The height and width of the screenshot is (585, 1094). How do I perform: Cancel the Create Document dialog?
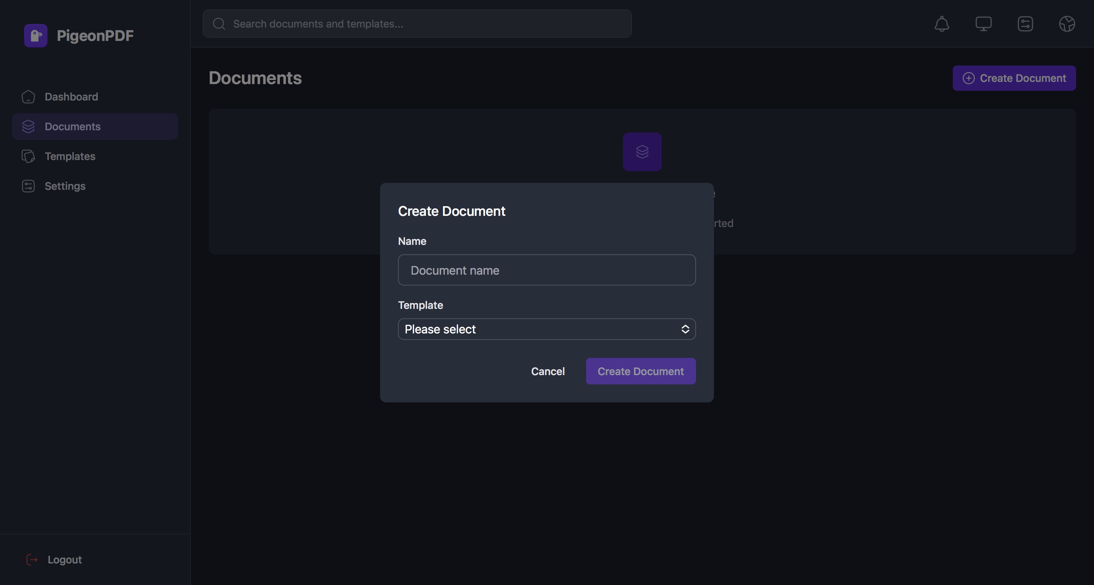(x=548, y=371)
